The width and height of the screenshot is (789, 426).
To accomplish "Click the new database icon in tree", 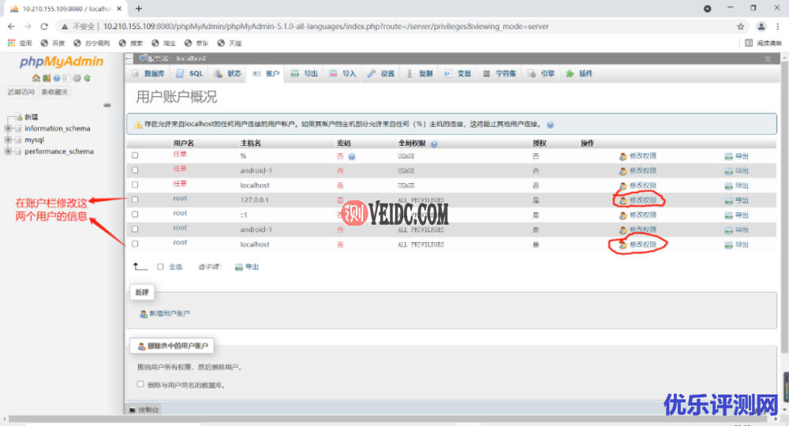I will (18, 117).
